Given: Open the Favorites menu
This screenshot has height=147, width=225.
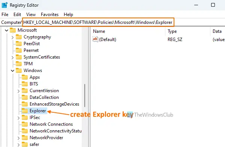Looking at the screenshot, I should [49, 15].
